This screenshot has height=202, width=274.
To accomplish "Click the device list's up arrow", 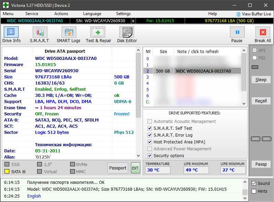I will 244,51.
